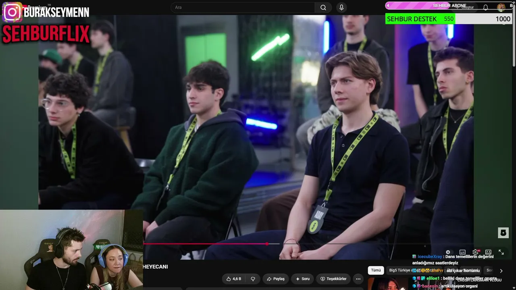The image size is (516, 290).
Task: Like the video showing 4,6 B
Action: click(234, 279)
